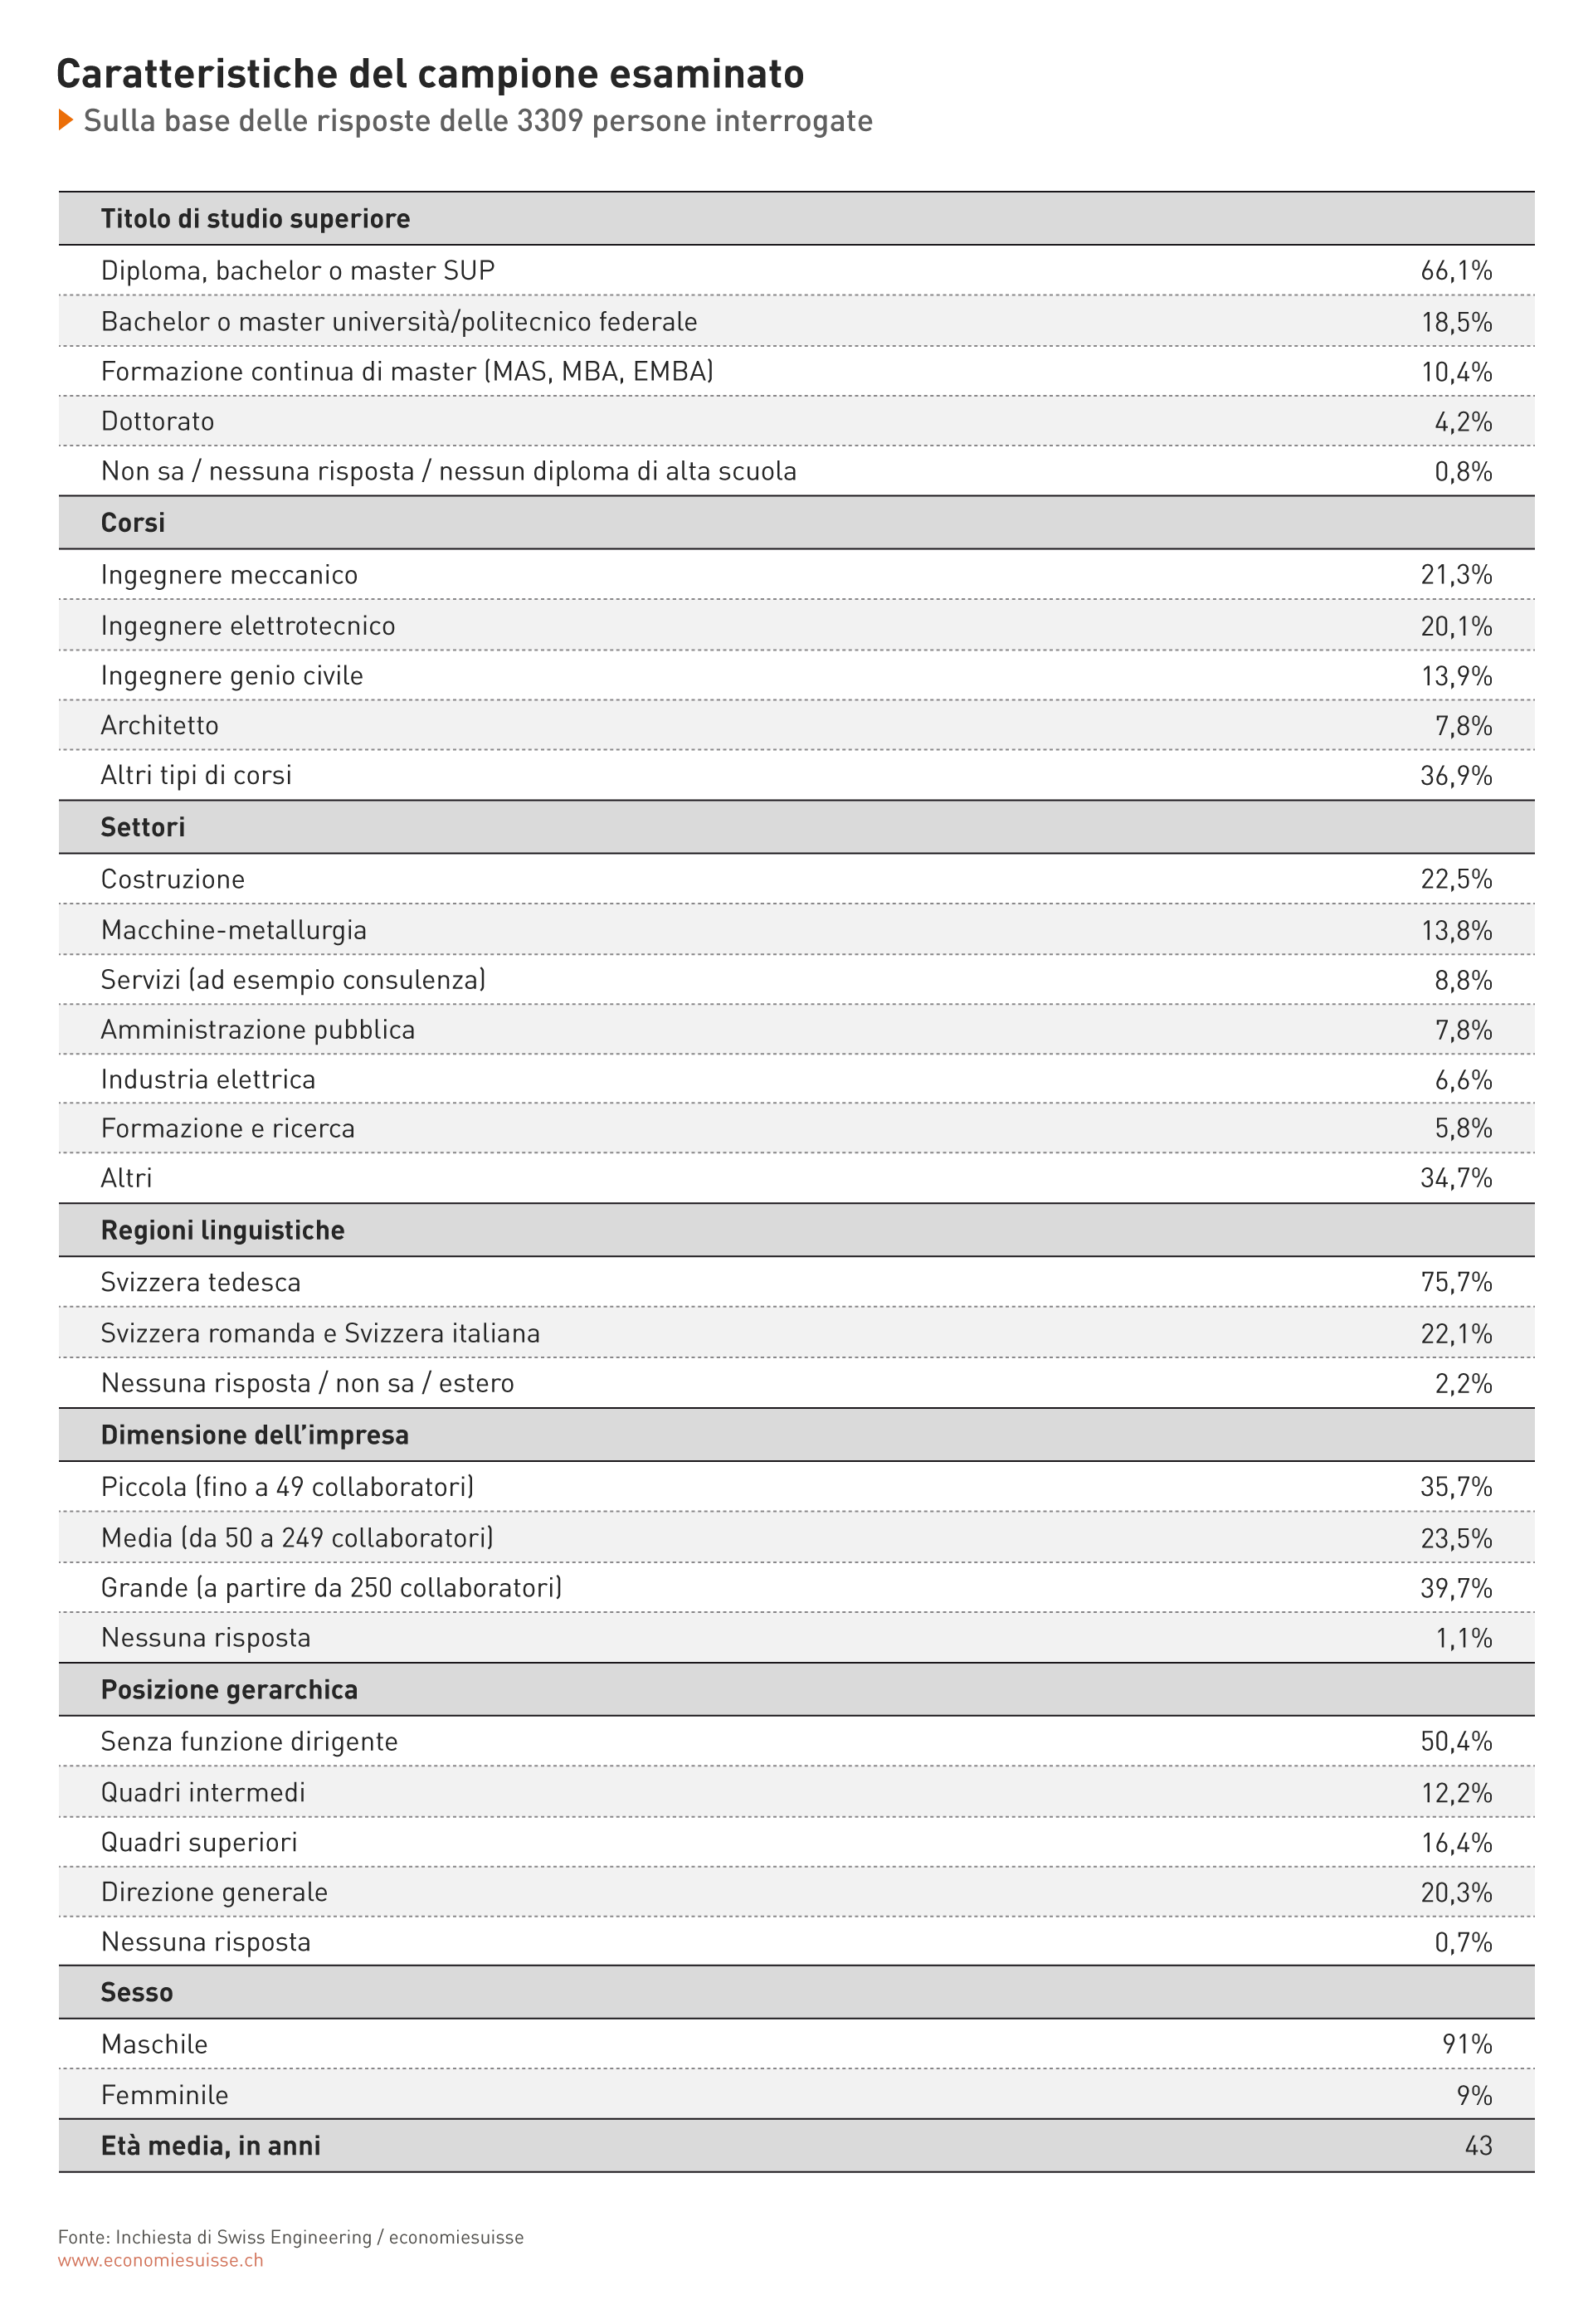Click the 'Settori' section header
This screenshot has width=1593, height=2324.
tap(796, 827)
